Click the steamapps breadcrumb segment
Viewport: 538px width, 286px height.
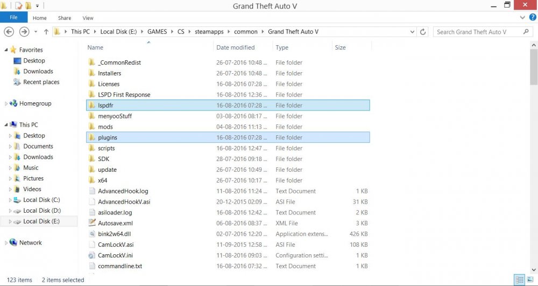coord(209,32)
